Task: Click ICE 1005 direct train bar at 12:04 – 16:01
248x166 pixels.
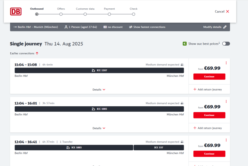Action: click(x=99, y=109)
